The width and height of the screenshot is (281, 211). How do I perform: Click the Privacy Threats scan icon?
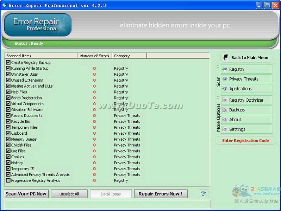(x=225, y=79)
